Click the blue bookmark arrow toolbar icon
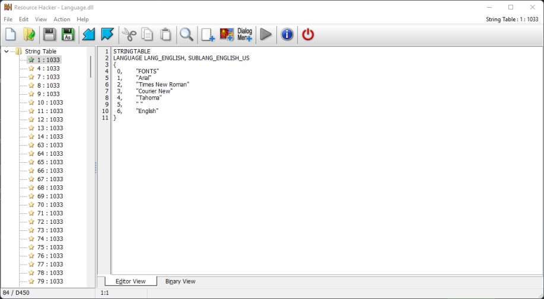544x299 pixels. (107, 34)
